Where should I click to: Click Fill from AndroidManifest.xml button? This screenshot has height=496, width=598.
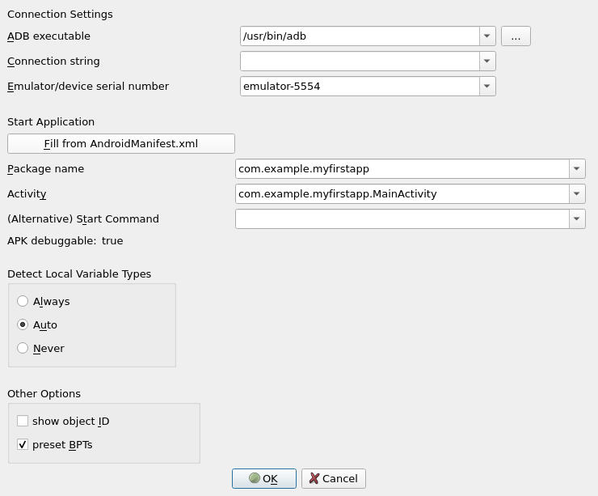coord(121,143)
